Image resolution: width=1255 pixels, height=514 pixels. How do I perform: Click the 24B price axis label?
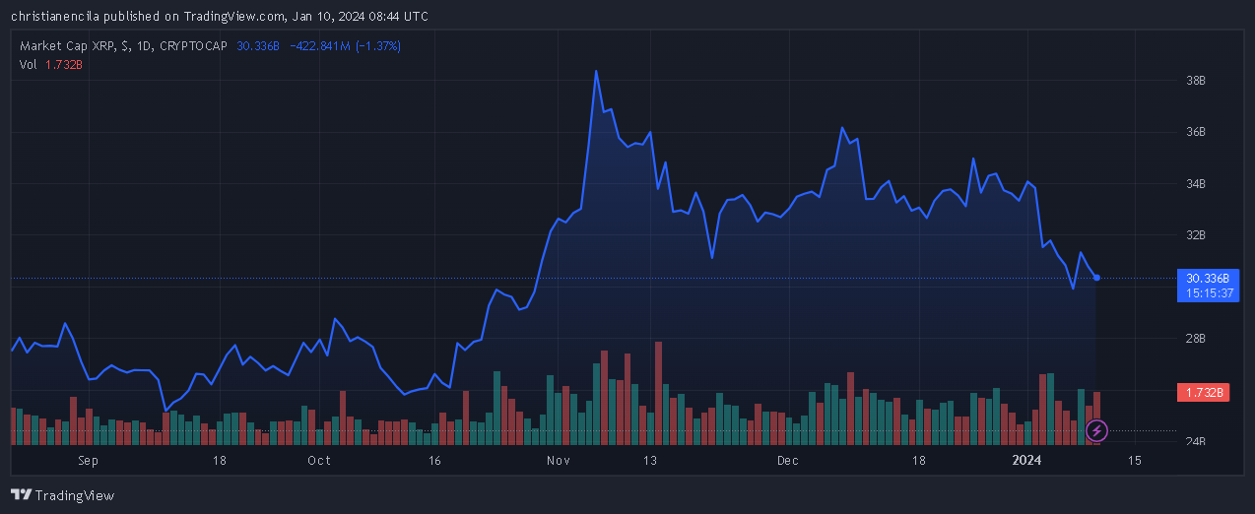coord(1195,441)
